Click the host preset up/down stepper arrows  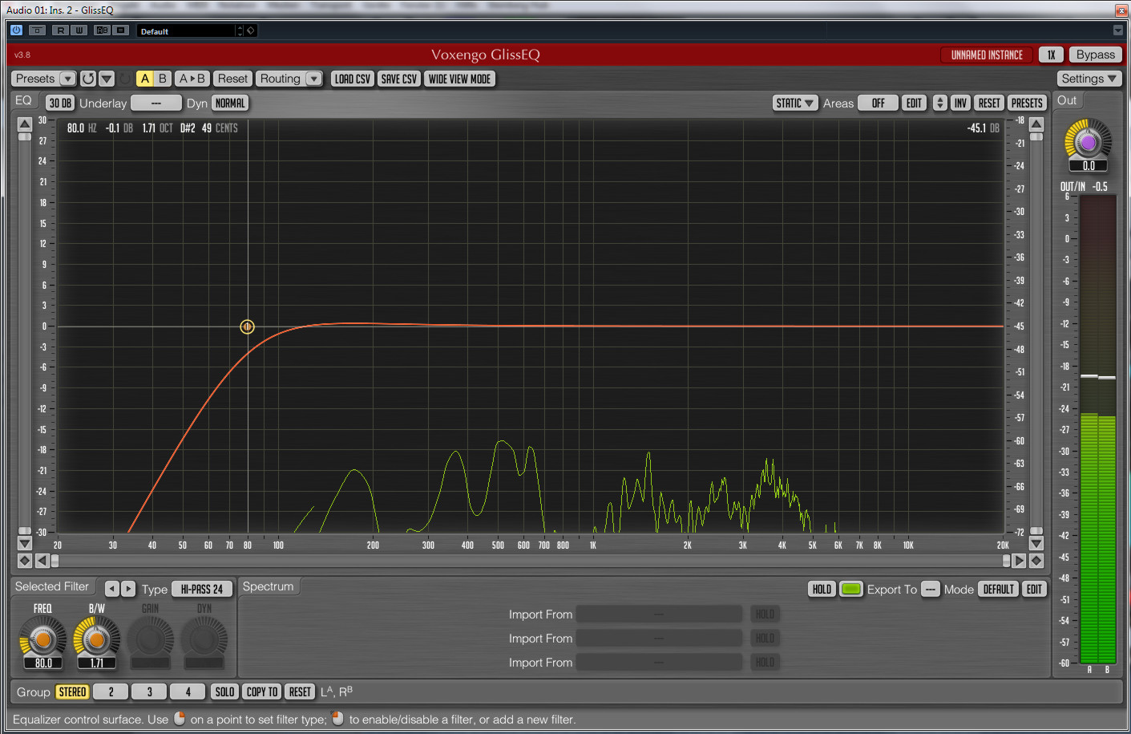239,30
